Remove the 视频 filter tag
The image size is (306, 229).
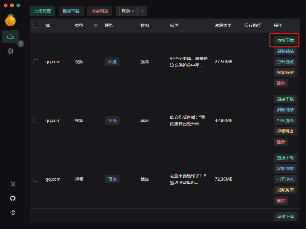[133, 11]
